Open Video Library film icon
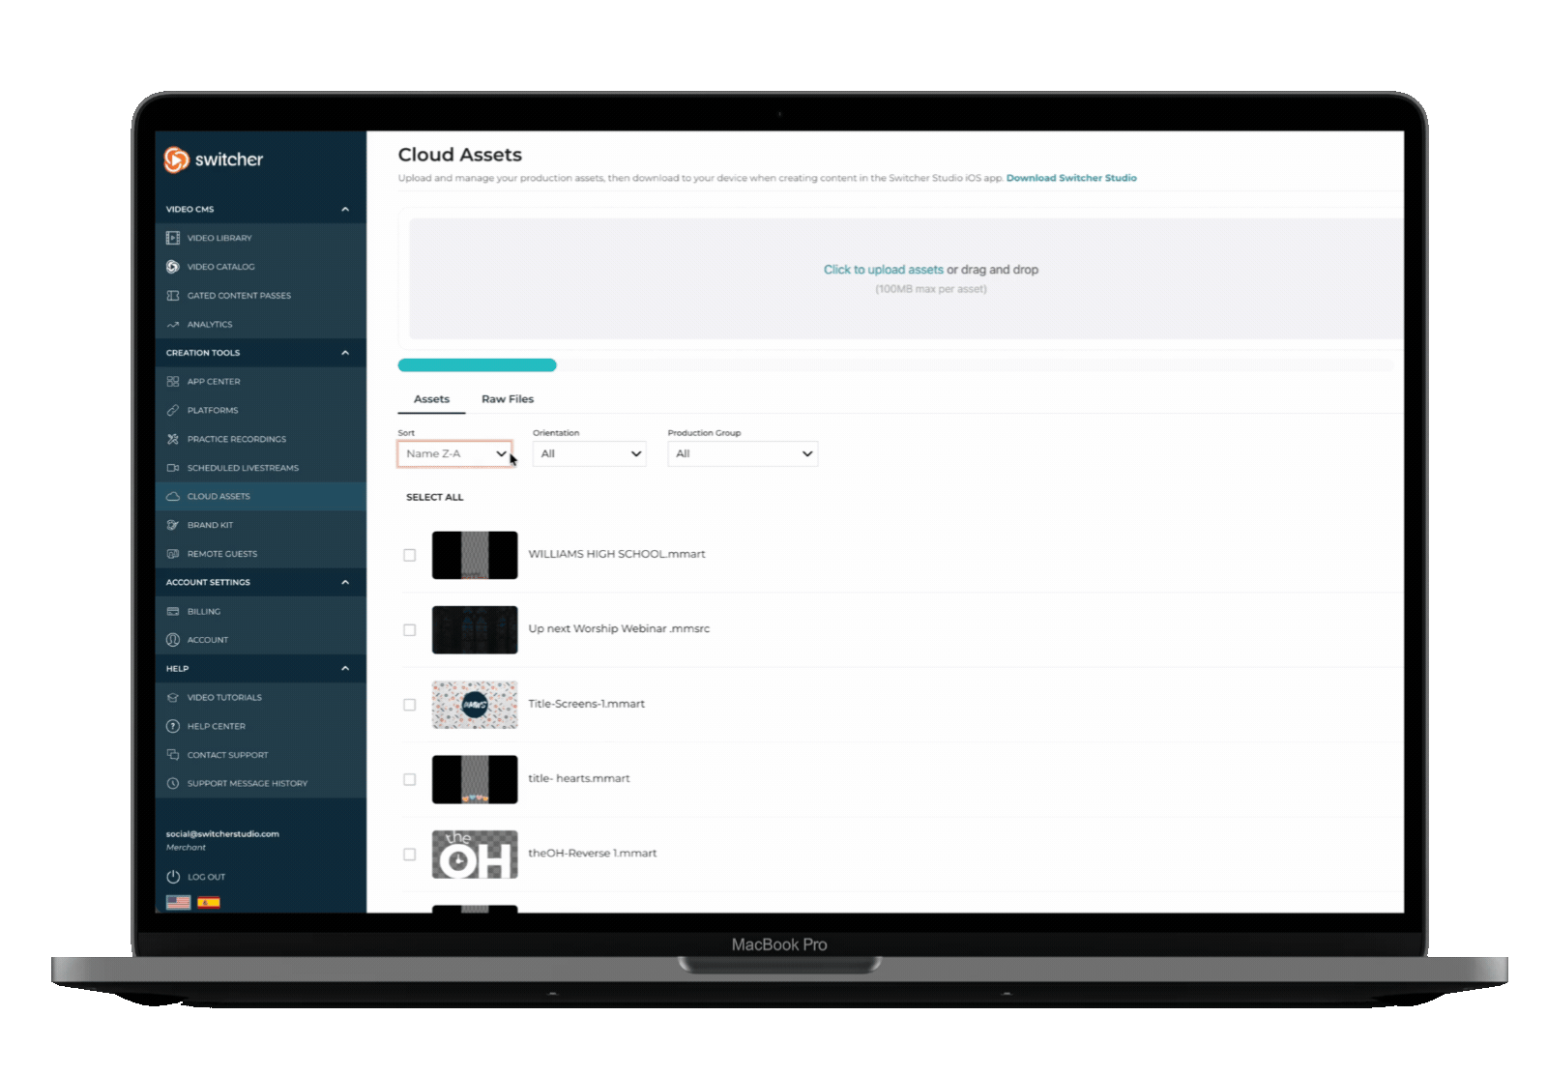The width and height of the screenshot is (1547, 1074). [173, 238]
